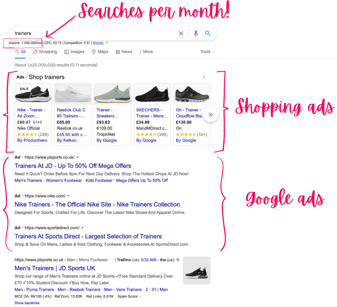
Task: Click By Google under the On listing
Action: tap(186, 140)
